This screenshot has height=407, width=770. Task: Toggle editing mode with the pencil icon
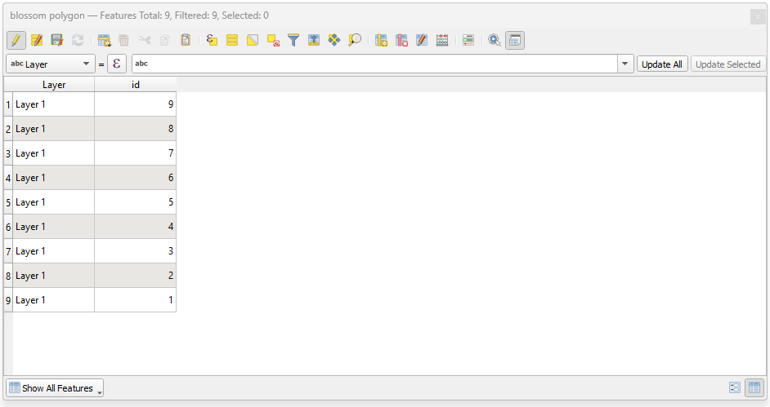click(x=16, y=40)
